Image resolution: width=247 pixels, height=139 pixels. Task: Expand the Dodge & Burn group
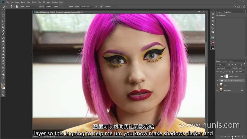220,76
